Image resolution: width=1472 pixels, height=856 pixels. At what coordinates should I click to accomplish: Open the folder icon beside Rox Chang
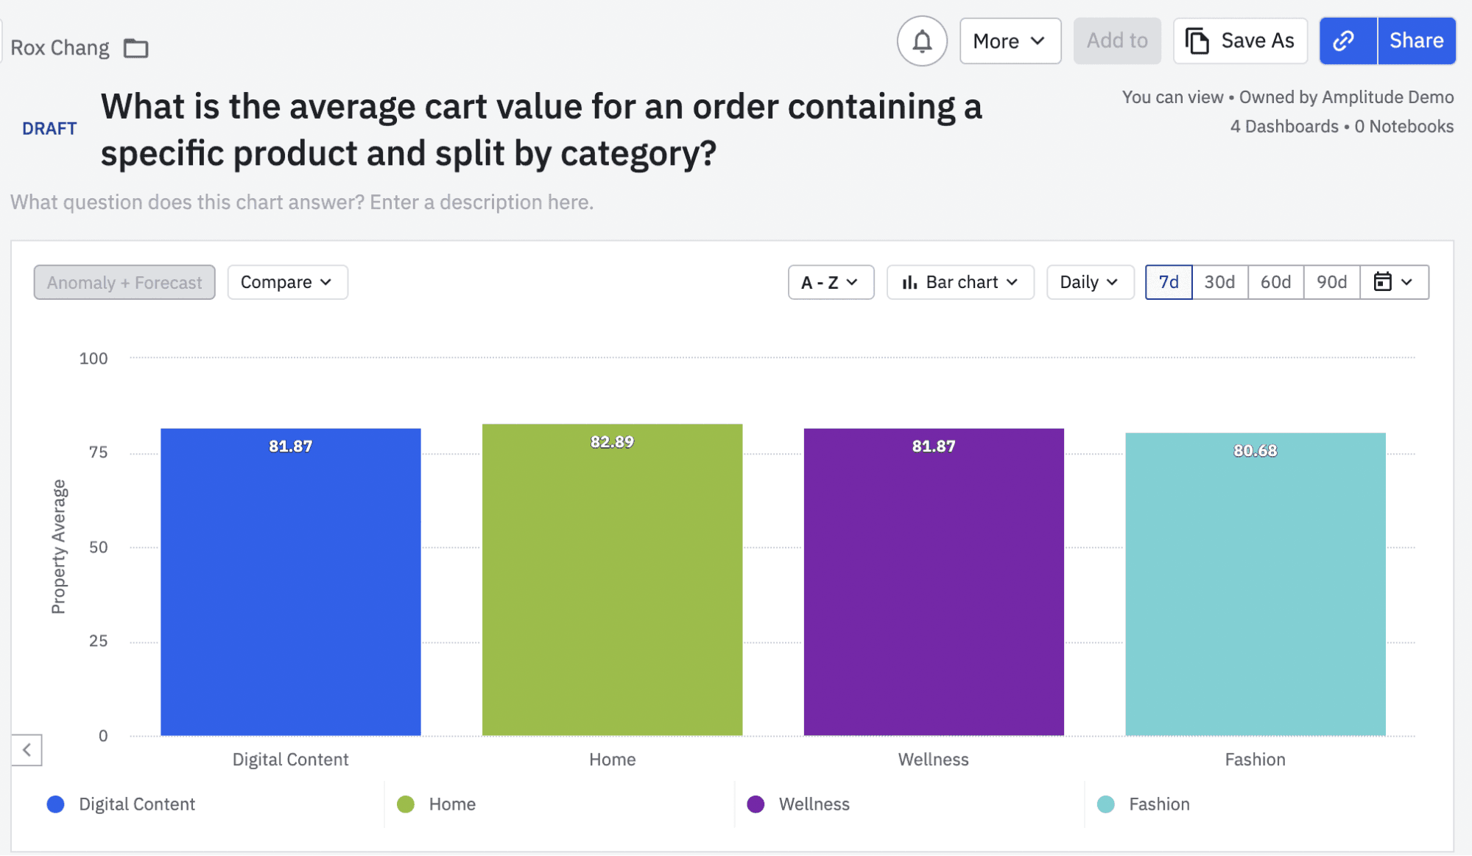point(135,47)
